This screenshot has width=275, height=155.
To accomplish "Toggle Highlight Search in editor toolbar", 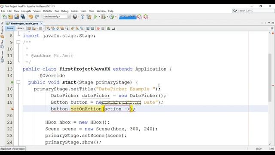I will (x=62, y=28).
